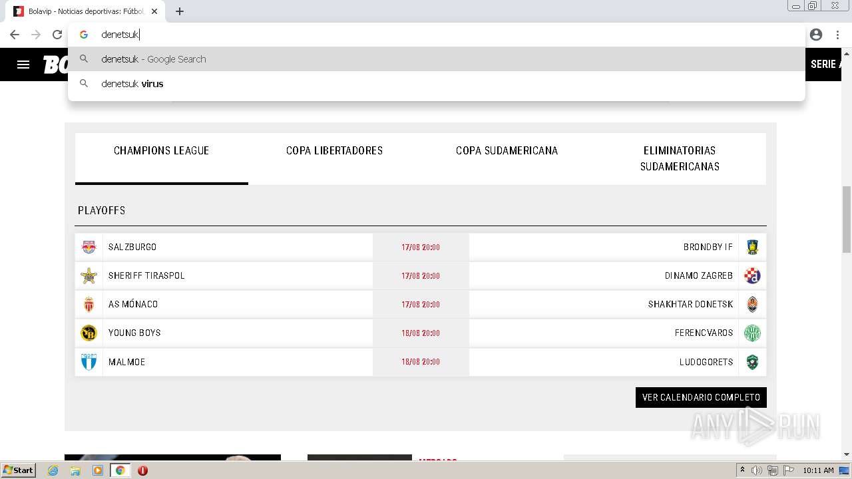Click the Sheriff Tiraspol team crest

89,275
